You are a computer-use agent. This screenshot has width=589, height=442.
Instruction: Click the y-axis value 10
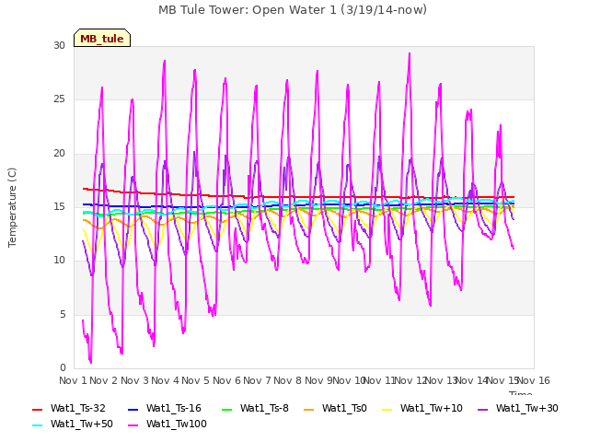59,260
